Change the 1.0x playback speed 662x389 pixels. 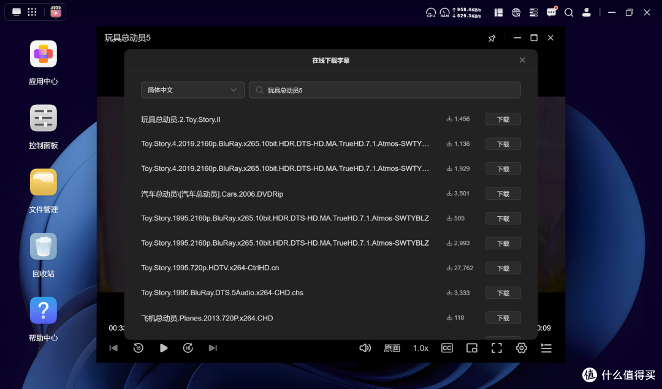click(x=420, y=348)
